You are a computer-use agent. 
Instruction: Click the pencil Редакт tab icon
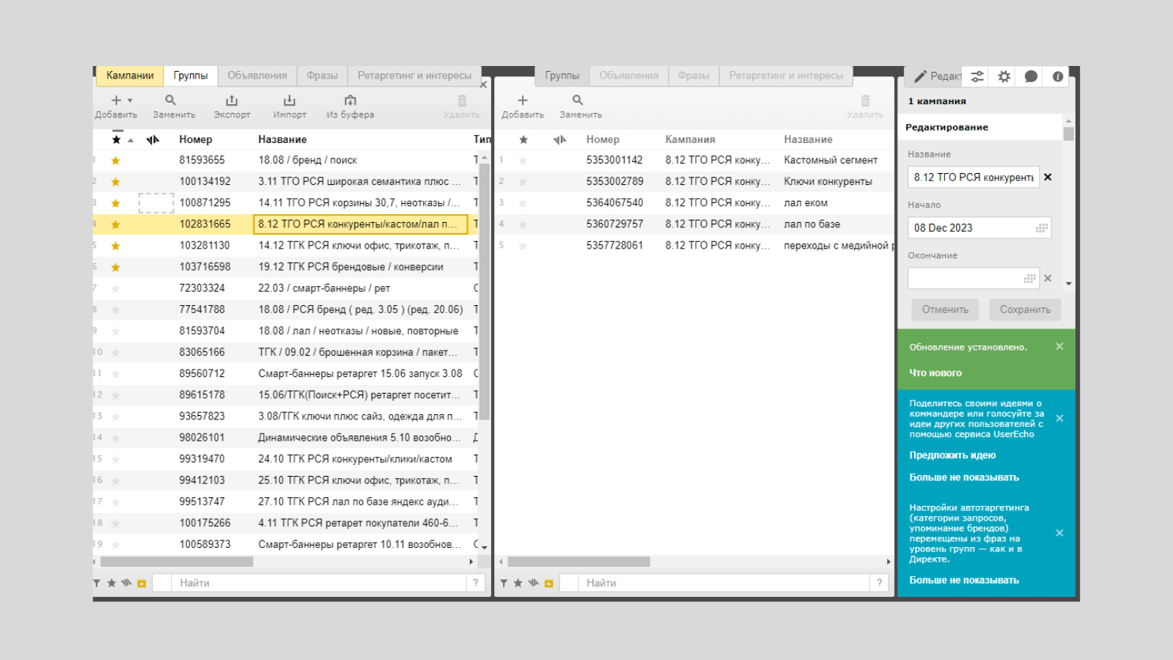[920, 76]
